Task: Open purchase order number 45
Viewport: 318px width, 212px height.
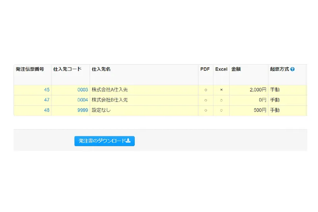Action: (x=47, y=90)
